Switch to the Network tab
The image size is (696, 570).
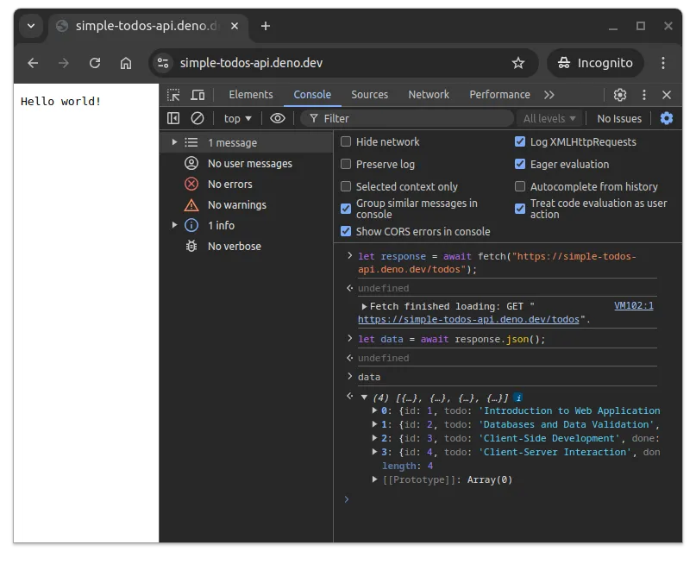(429, 94)
